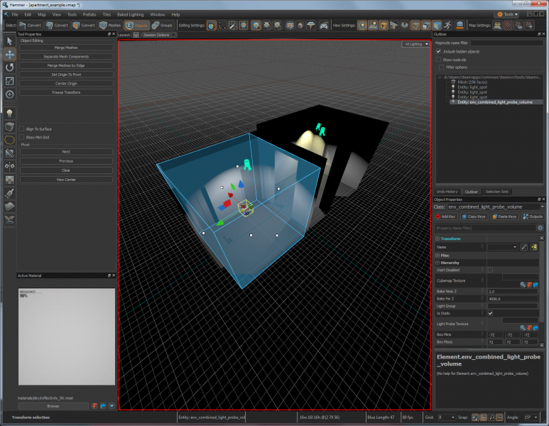Click the eyedropper icon next to Name field
Image resolution: width=549 pixels, height=426 pixels.
pyautogui.click(x=524, y=247)
